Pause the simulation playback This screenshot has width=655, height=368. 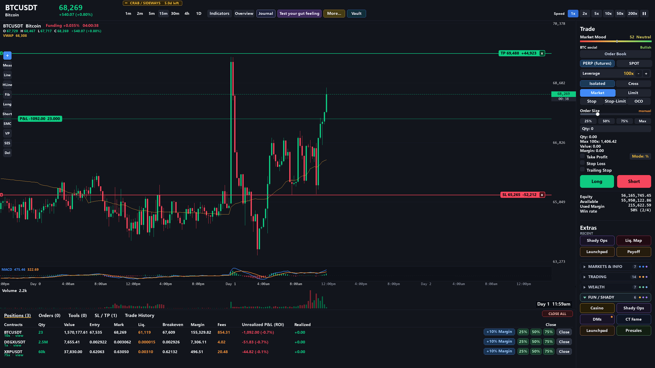[644, 14]
